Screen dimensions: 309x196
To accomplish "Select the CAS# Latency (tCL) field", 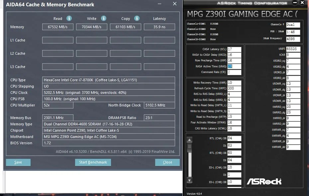I will (234, 49).
